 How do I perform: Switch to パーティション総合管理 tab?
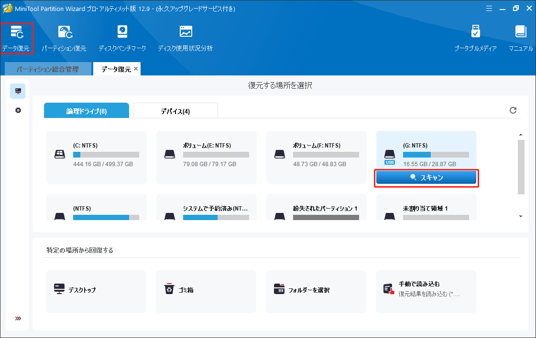tap(48, 69)
